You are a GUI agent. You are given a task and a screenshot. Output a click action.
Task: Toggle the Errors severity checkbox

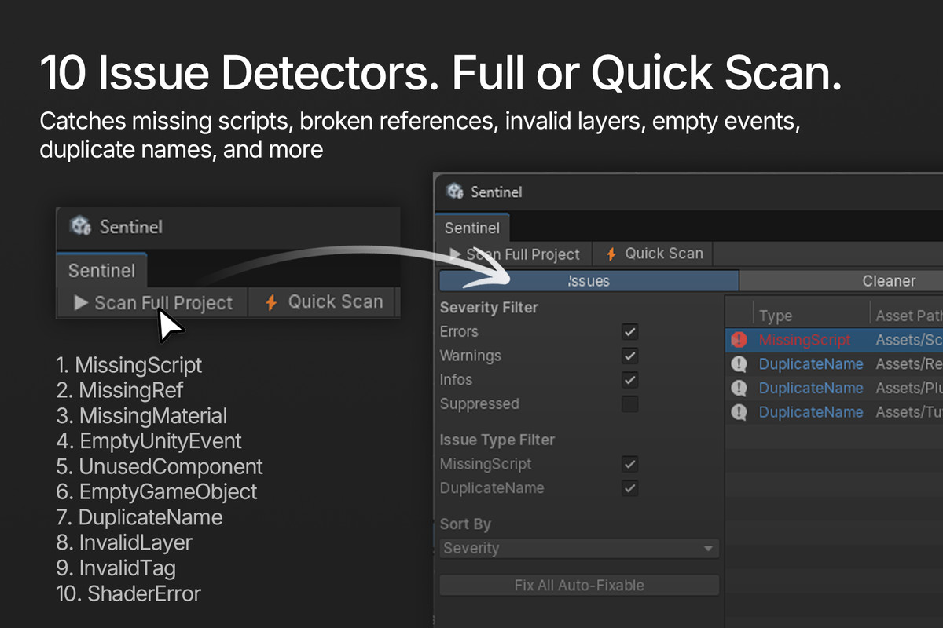pos(629,331)
